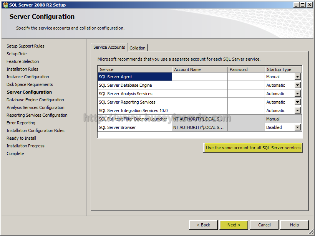Select SQL Server Integration Services 10.0 row
Viewport: 315px width, 236px height.
(x=135, y=111)
